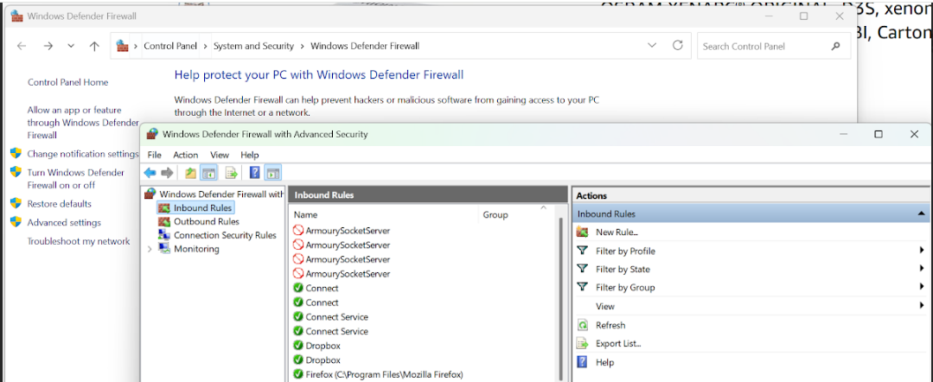Image resolution: width=933 pixels, height=382 pixels.
Task: Expand the Monitoring tree node
Action: coord(150,249)
